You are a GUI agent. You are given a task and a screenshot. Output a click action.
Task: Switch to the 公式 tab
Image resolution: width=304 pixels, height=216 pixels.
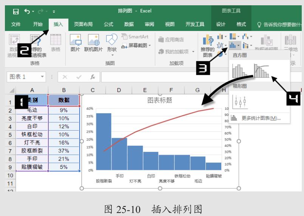(x=109, y=24)
